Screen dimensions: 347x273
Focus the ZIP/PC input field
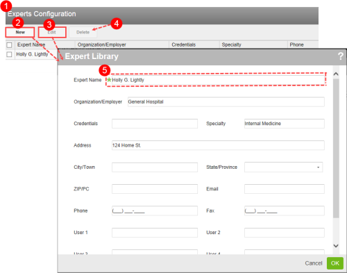(x=155, y=189)
